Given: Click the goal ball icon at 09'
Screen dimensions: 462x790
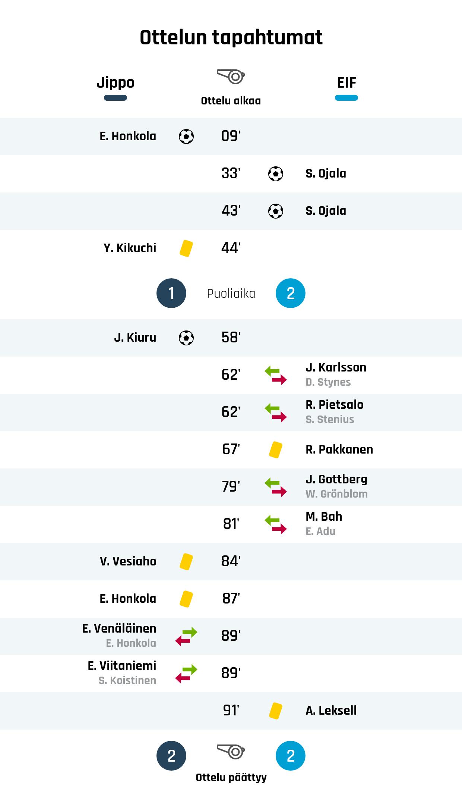Looking at the screenshot, I should coord(186,137).
